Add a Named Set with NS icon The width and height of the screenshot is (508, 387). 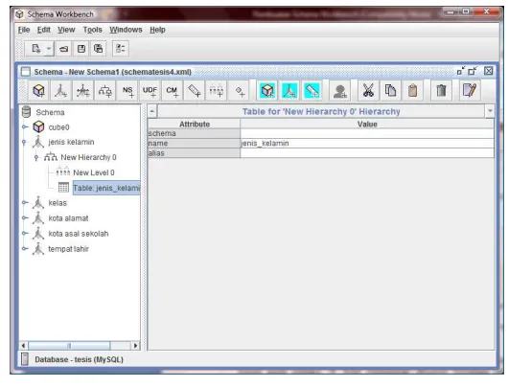[127, 91]
